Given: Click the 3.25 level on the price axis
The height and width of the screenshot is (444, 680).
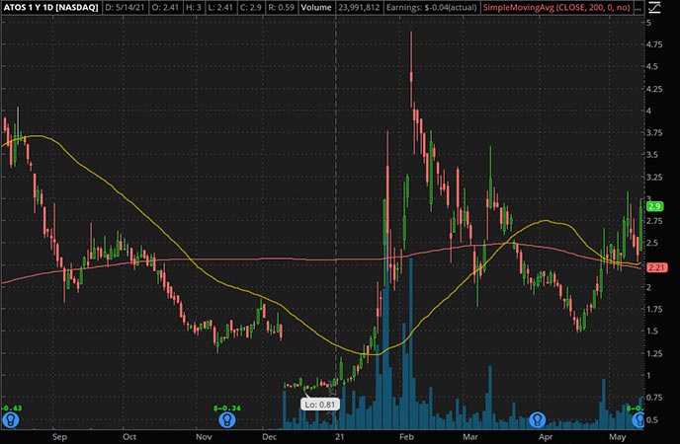Looking at the screenshot, I should coord(654,177).
